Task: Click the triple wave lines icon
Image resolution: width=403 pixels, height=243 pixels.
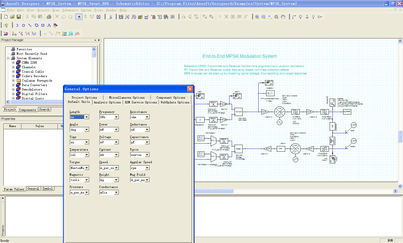Action: click(x=34, y=34)
